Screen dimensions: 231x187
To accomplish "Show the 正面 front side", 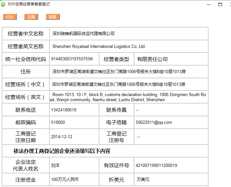I will tap(31, 17).
